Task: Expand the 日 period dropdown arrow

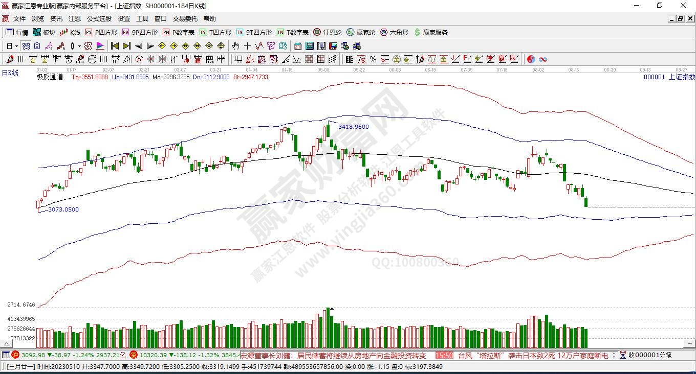Action: pyautogui.click(x=16, y=46)
